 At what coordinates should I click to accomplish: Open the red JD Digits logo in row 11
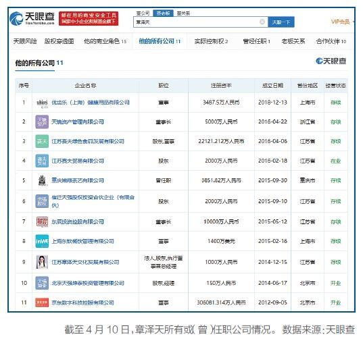42,302
